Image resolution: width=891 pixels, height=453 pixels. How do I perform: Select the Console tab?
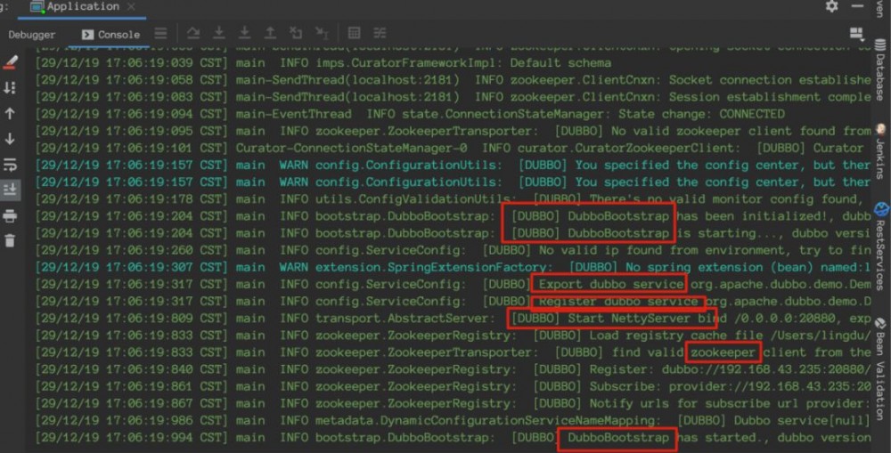coord(110,35)
